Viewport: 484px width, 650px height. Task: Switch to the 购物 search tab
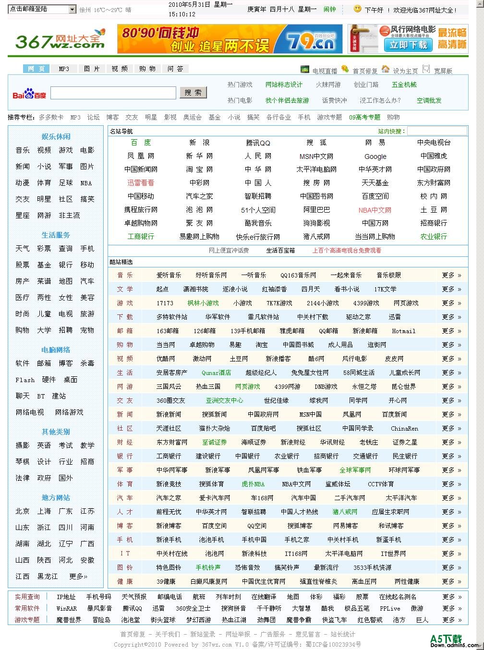(147, 69)
